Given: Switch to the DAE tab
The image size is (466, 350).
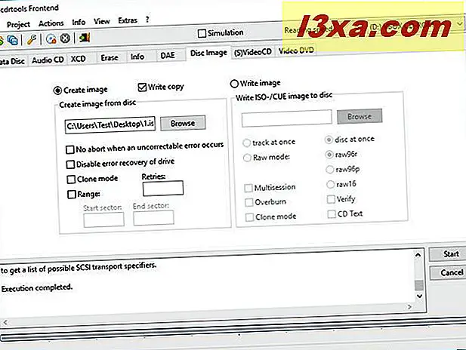Looking at the screenshot, I should (x=168, y=56).
